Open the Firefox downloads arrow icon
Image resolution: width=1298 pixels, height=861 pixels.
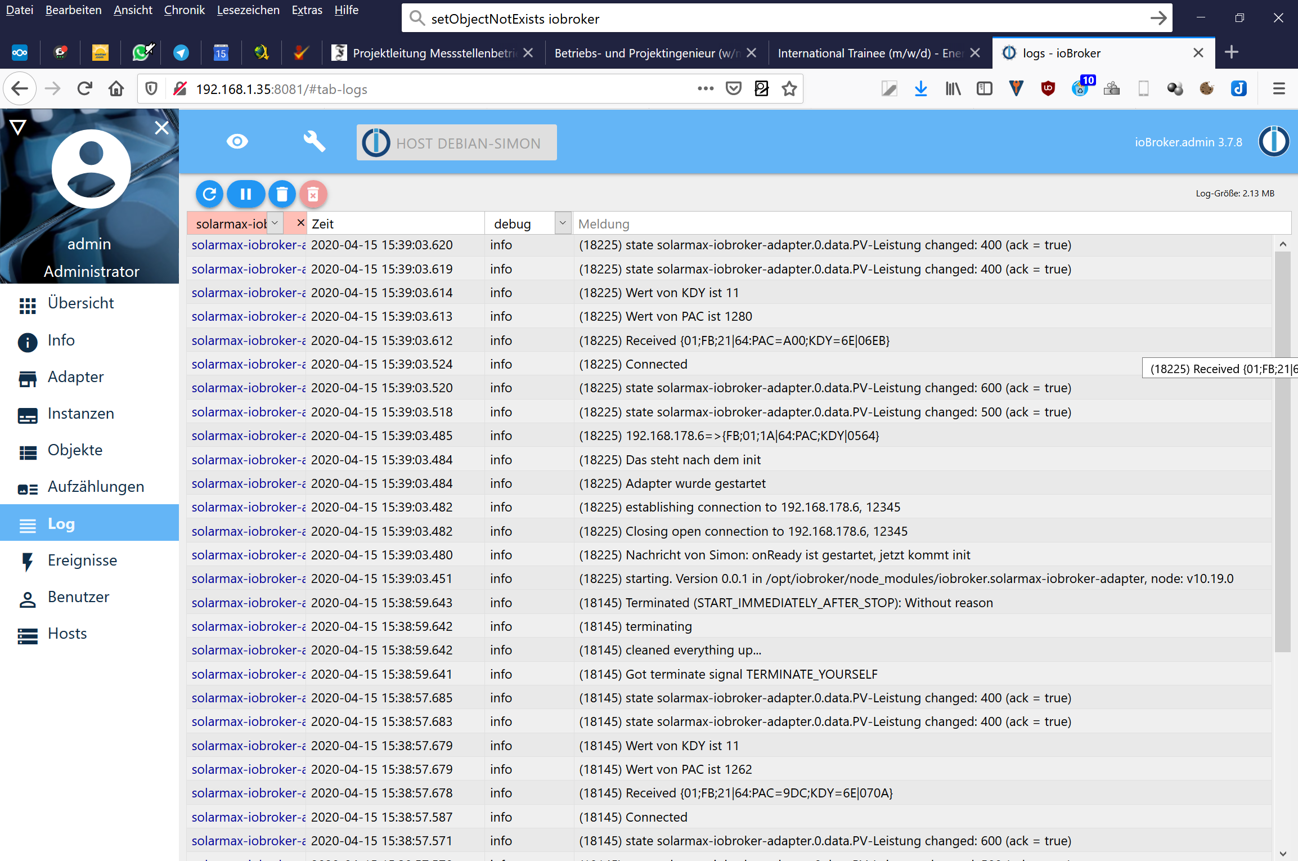[920, 89]
